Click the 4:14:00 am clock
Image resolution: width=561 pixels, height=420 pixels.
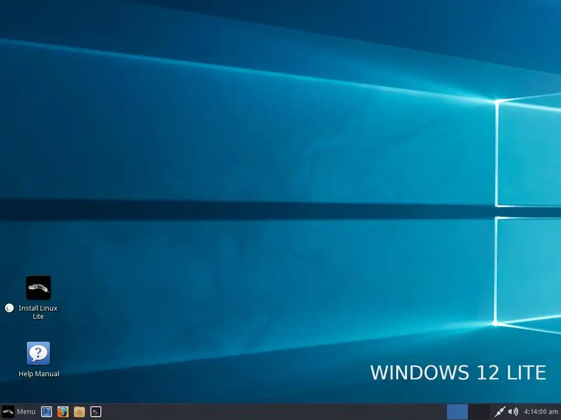point(541,412)
